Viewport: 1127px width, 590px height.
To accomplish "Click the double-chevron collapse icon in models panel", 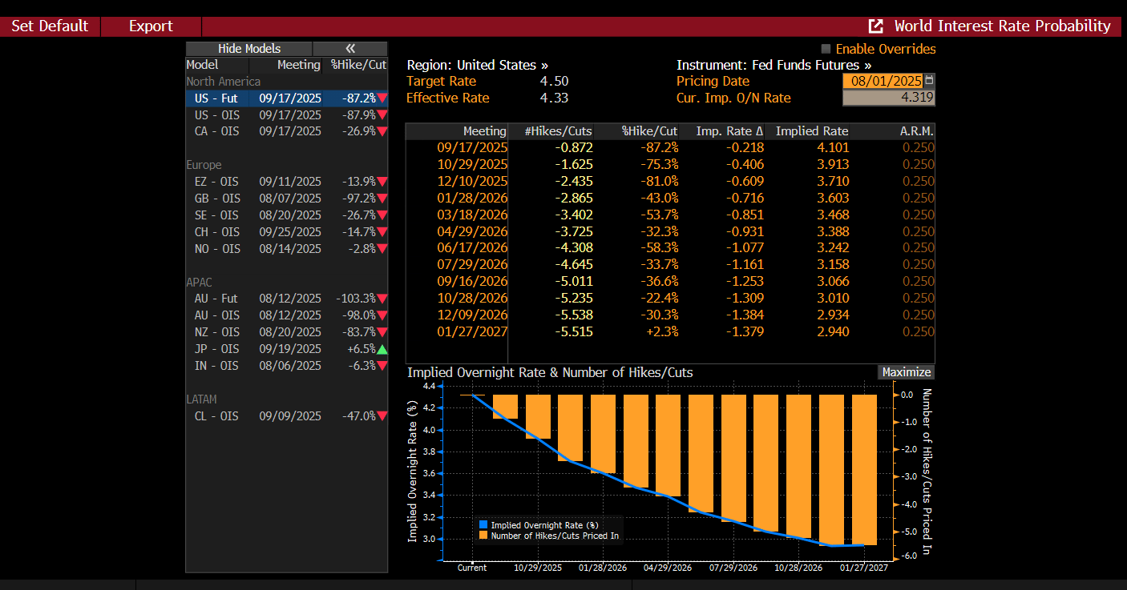I will pos(349,49).
